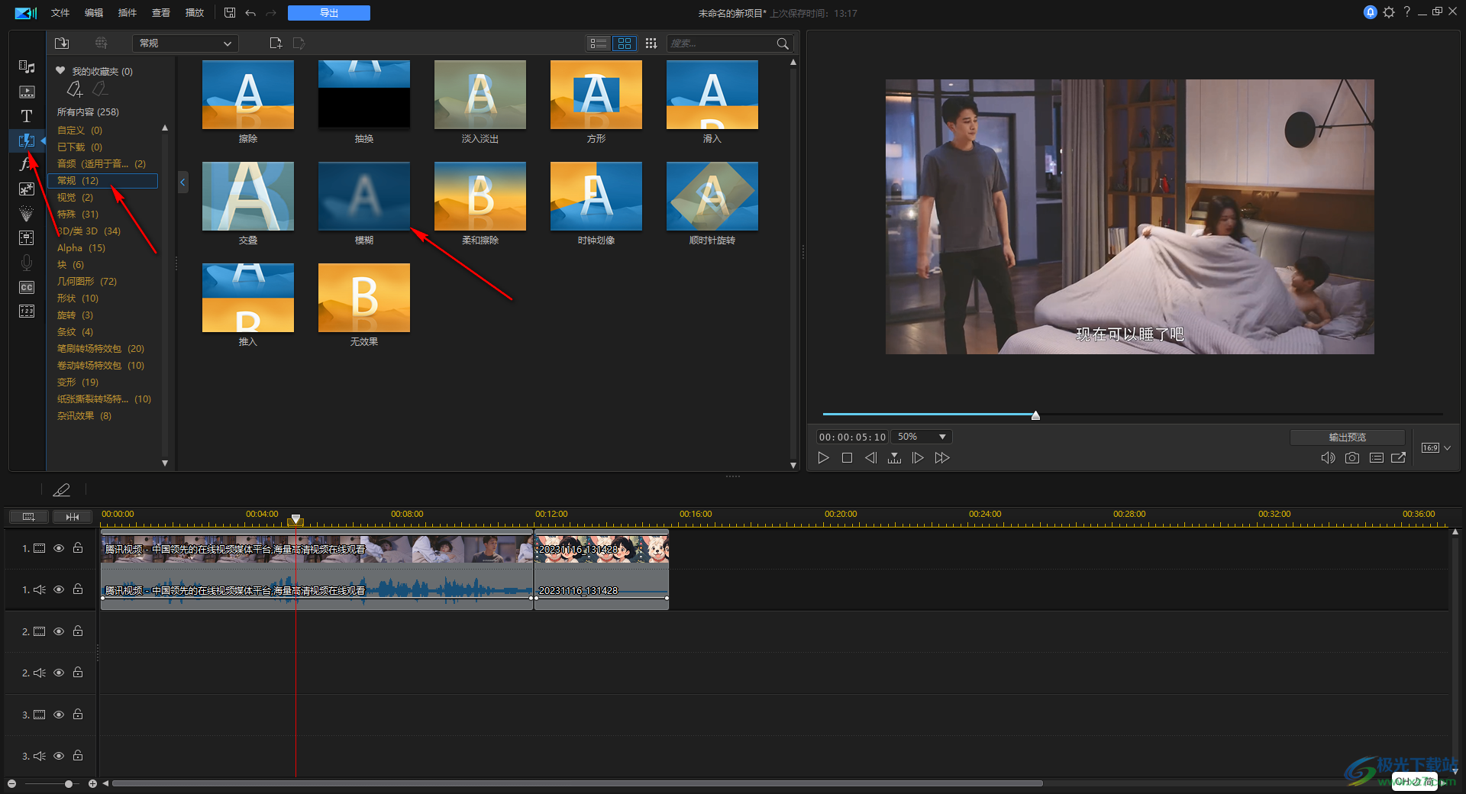This screenshot has width=1466, height=794.
Task: Toggle eye of audio track 3
Action: point(59,756)
